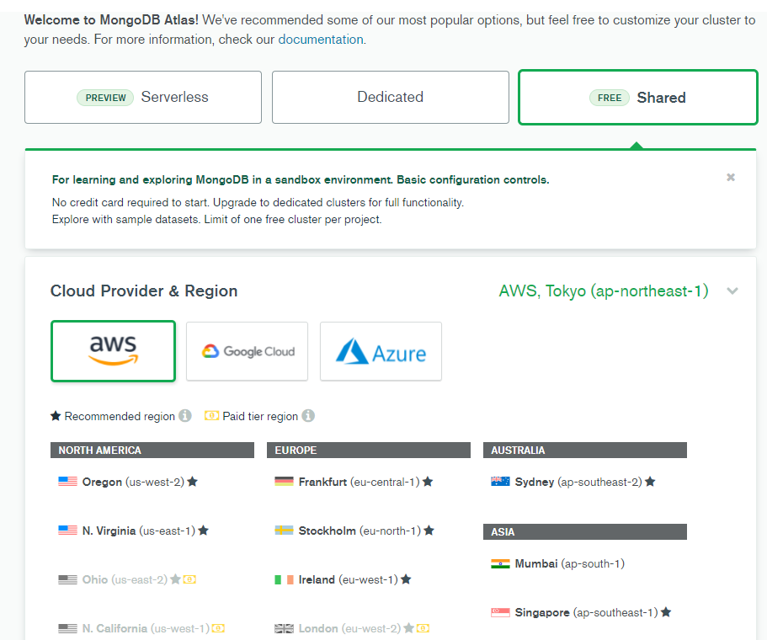Select the free Shared cluster tab
The image size is (767, 640).
638,98
